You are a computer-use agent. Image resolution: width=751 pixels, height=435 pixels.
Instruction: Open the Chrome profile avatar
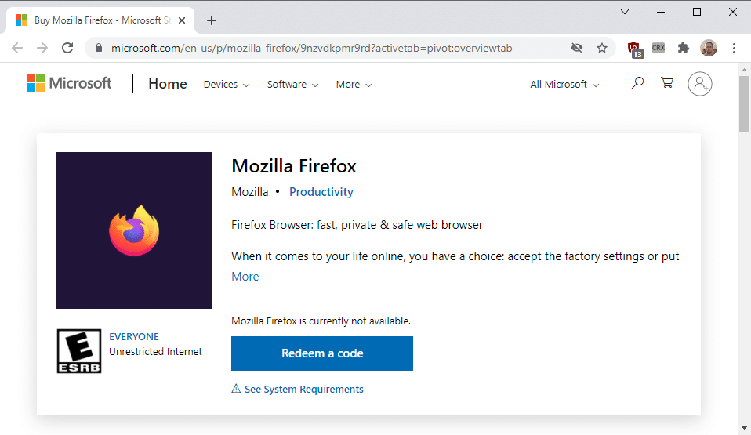(709, 48)
